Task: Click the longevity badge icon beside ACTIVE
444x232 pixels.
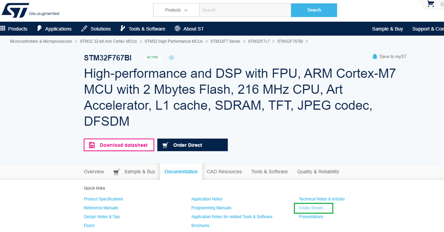Action: [171, 57]
